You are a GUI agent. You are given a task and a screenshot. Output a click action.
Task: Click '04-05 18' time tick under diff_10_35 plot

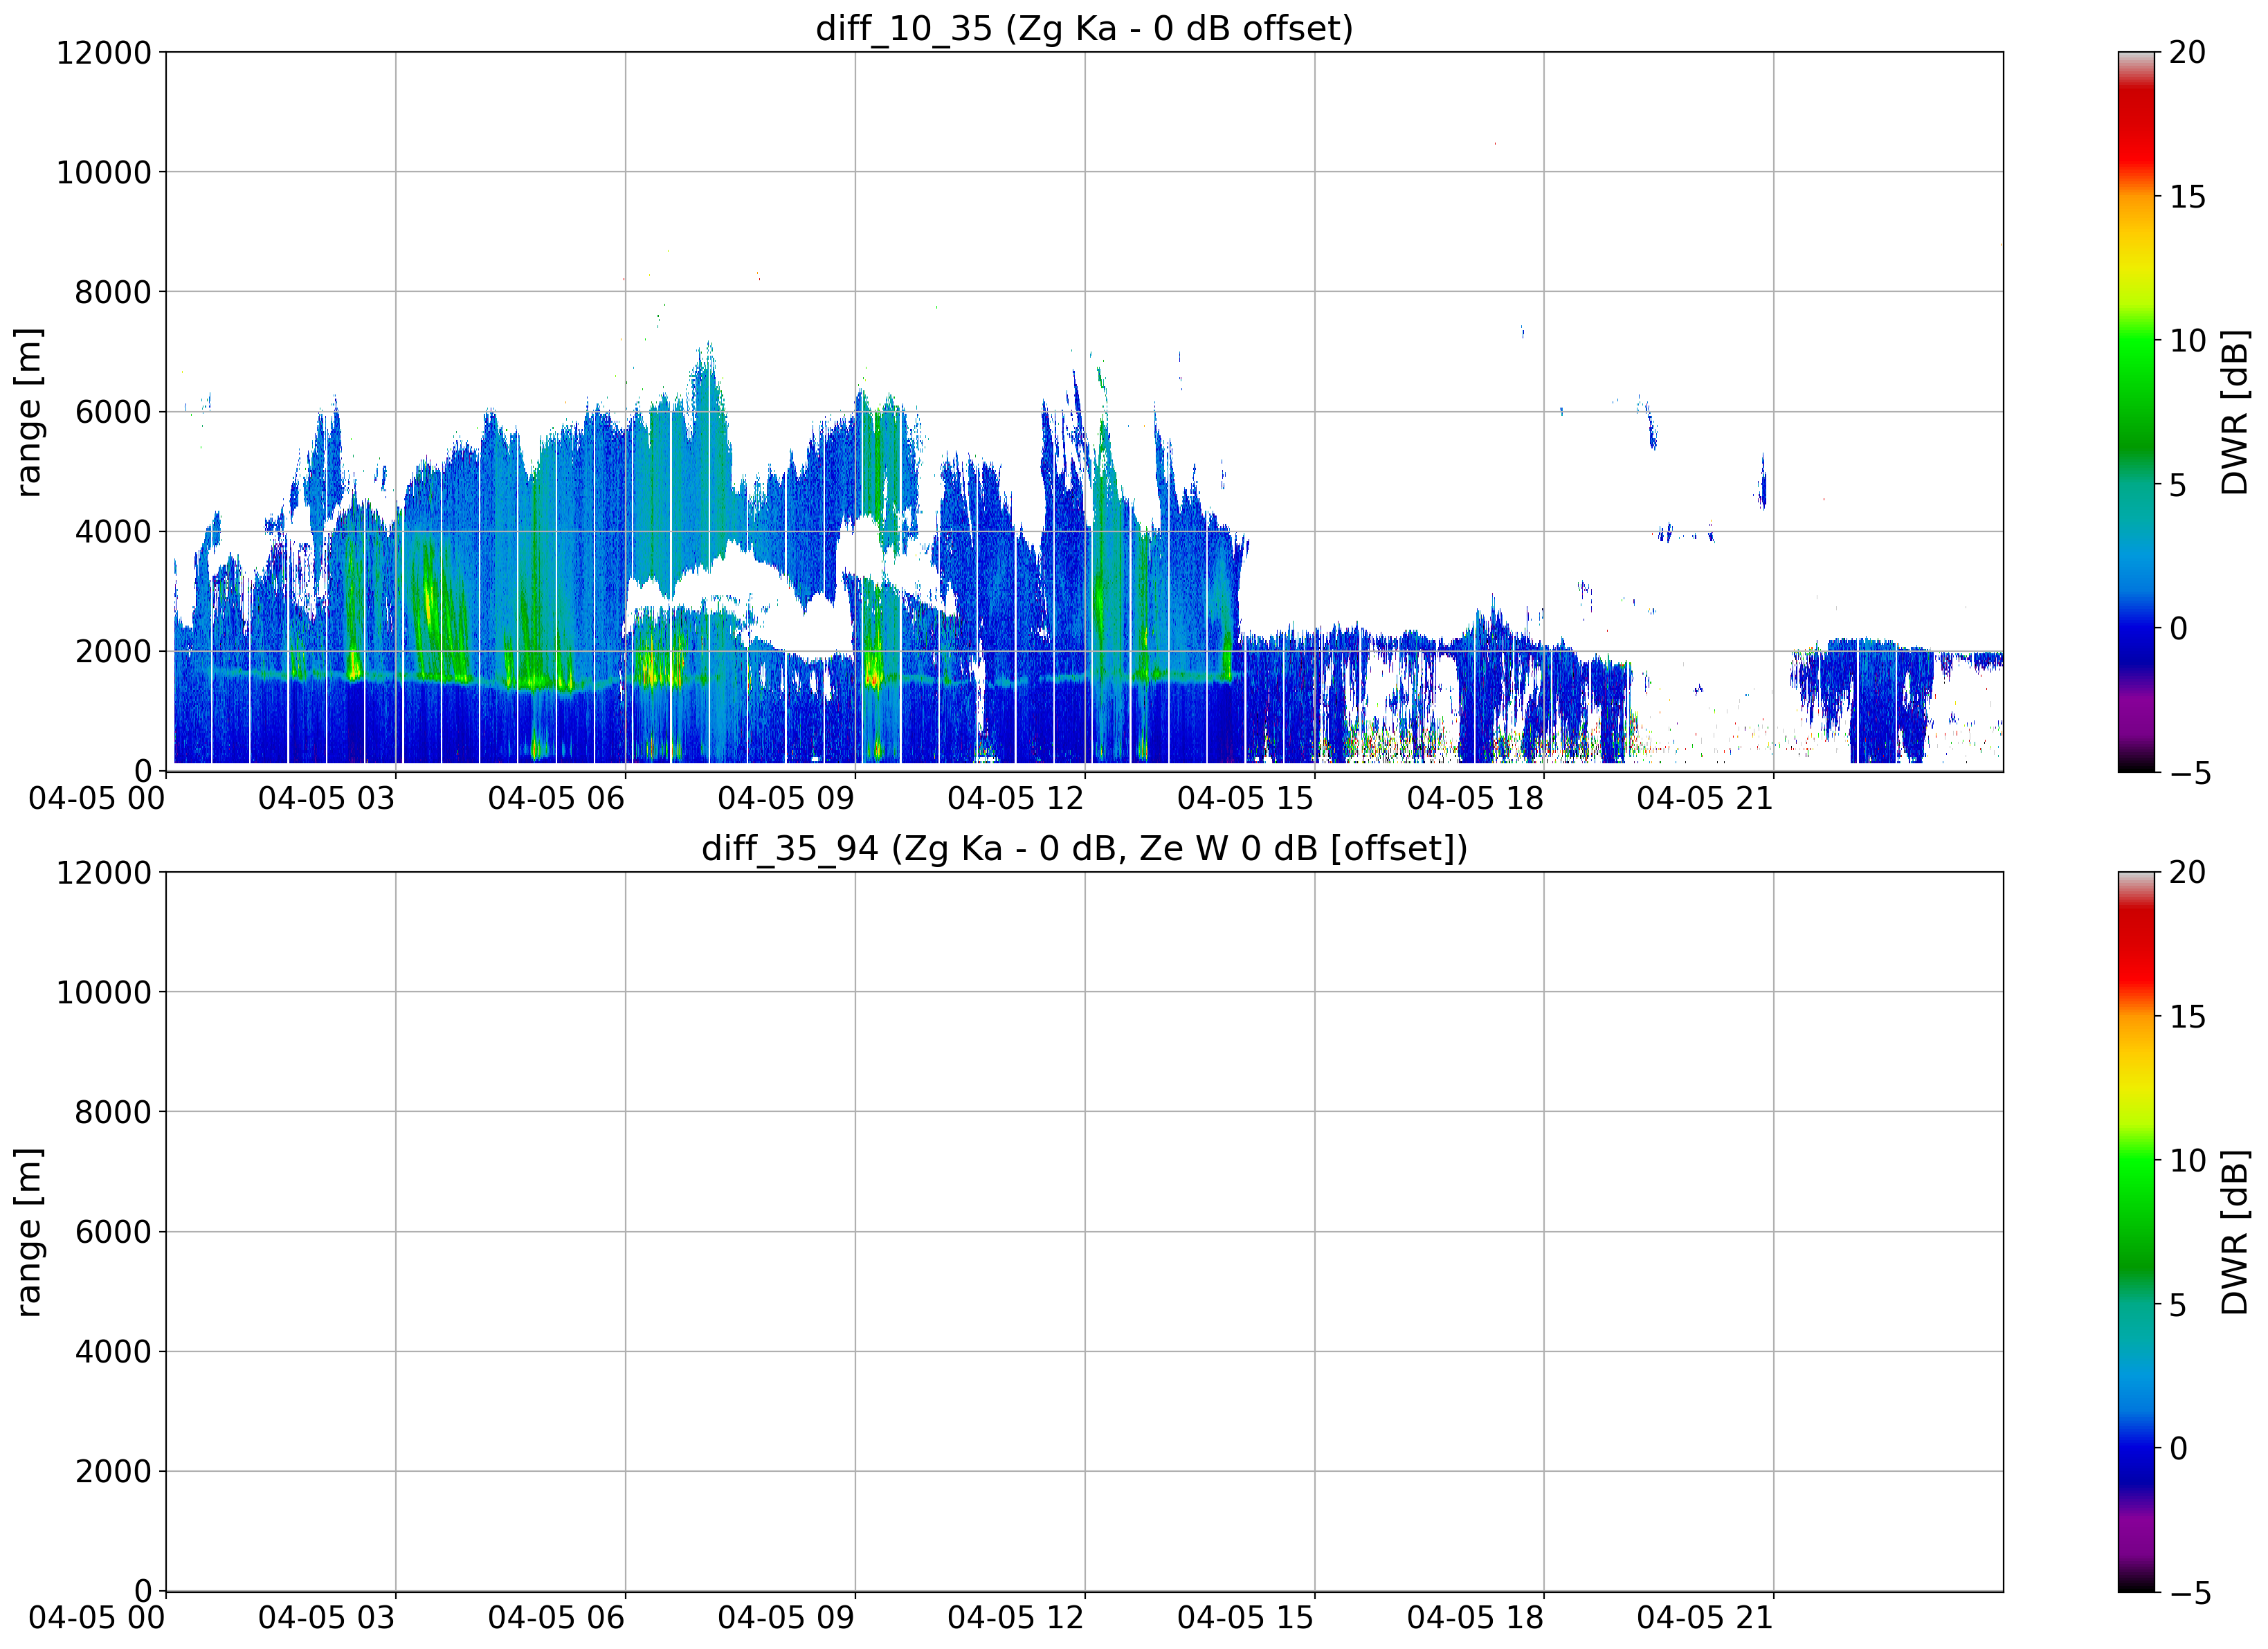(x=1476, y=798)
